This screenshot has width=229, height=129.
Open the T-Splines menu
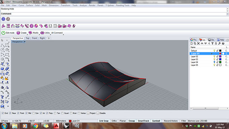coord(110,5)
